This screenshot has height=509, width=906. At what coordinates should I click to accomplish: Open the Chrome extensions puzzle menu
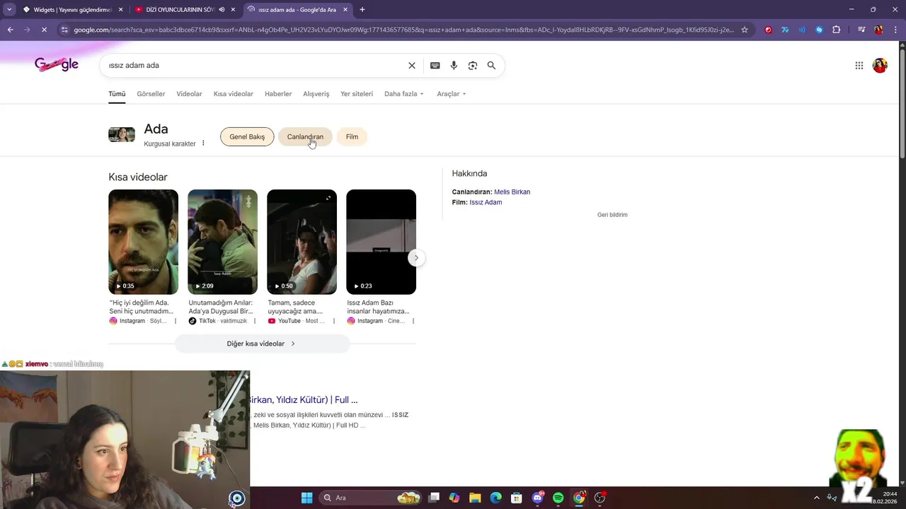[837, 30]
